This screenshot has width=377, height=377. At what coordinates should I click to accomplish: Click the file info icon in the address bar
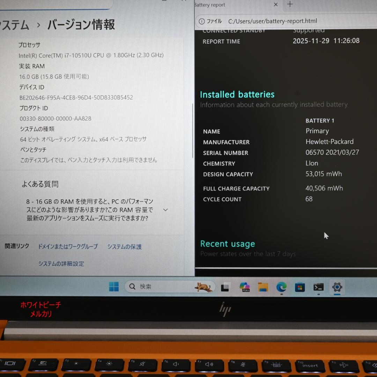202,21
